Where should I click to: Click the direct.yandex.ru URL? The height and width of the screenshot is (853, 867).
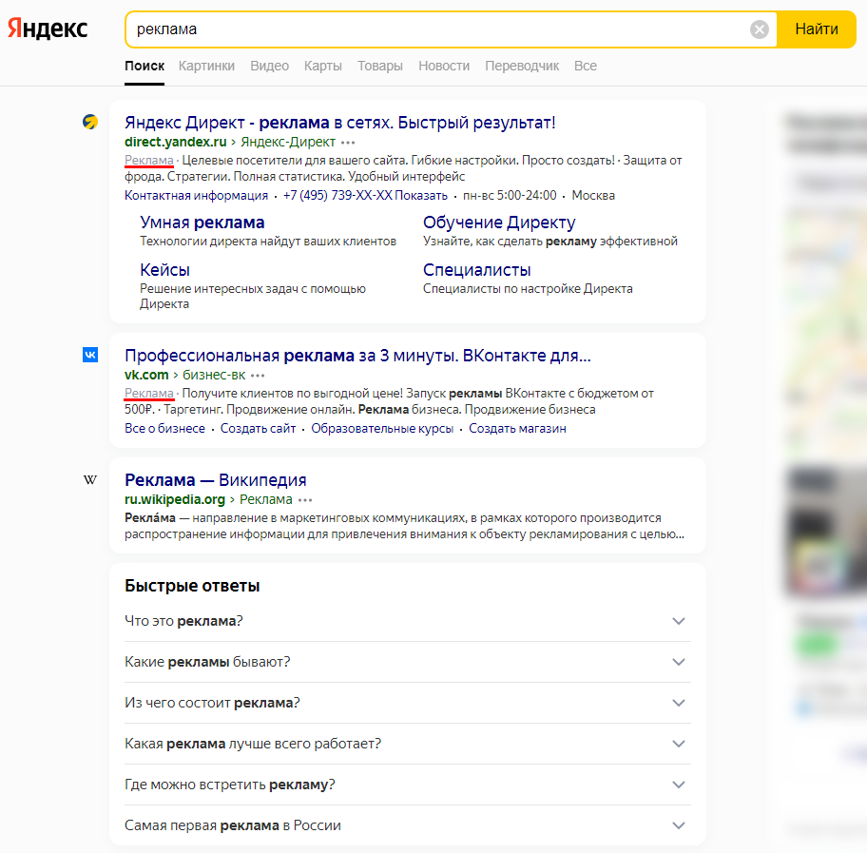point(175,143)
